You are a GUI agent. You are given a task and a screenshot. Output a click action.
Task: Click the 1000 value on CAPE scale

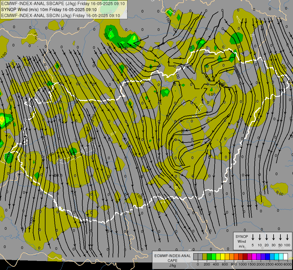point(243,264)
